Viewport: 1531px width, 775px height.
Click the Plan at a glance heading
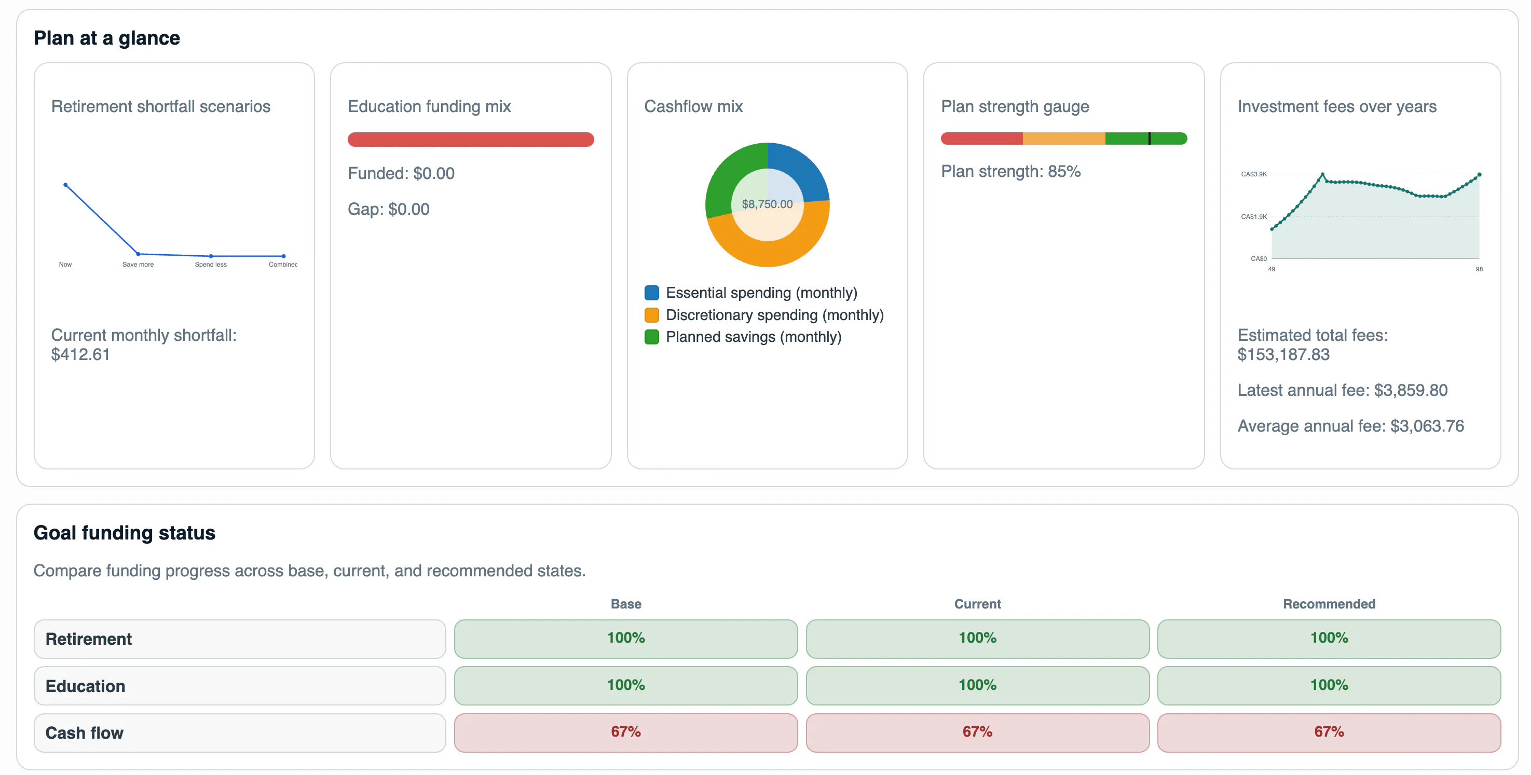pyautogui.click(x=106, y=38)
